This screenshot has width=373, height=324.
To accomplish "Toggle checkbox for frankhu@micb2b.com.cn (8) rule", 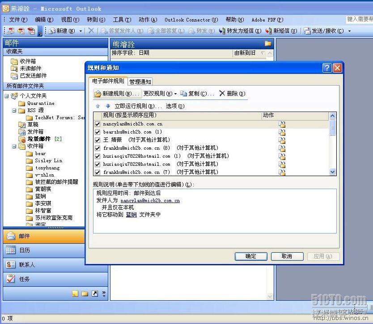I will 97,148.
